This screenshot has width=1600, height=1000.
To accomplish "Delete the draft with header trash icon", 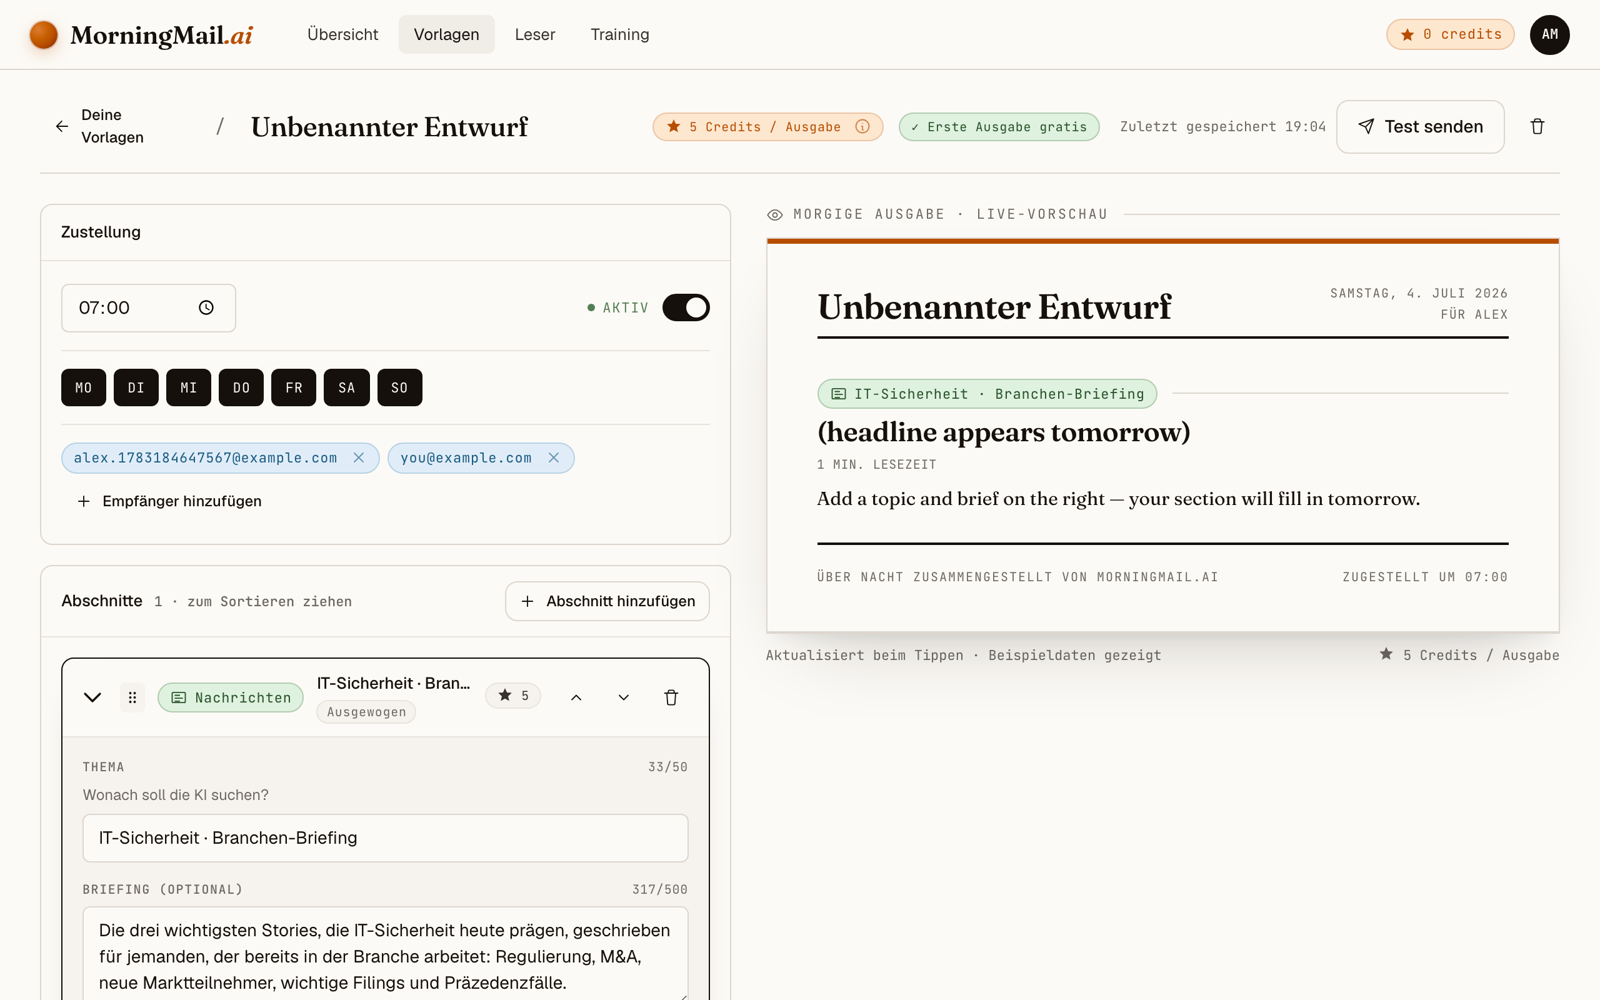I will point(1537,126).
